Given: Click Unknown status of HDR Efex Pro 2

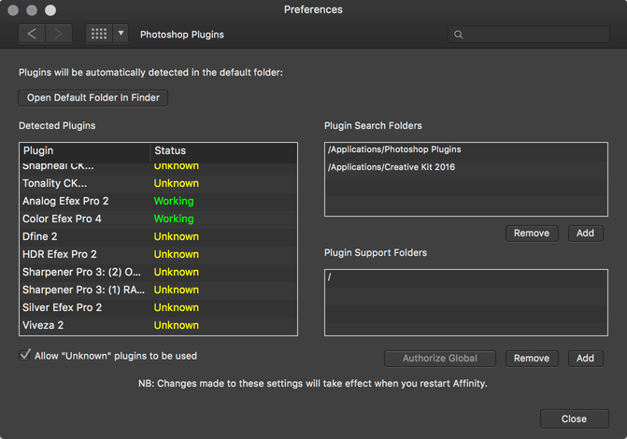Looking at the screenshot, I should click(x=177, y=254).
